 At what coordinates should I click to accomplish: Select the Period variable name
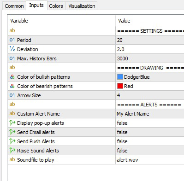pos(24,40)
